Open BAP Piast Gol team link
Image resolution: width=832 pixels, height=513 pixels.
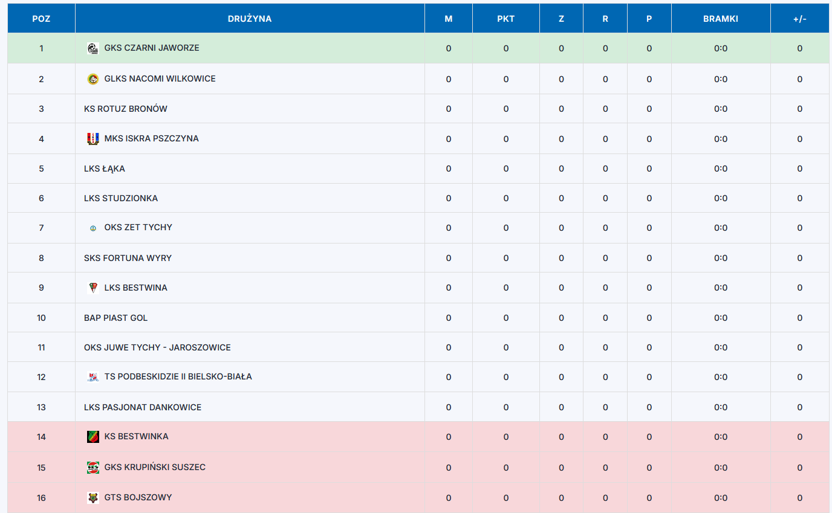click(116, 318)
